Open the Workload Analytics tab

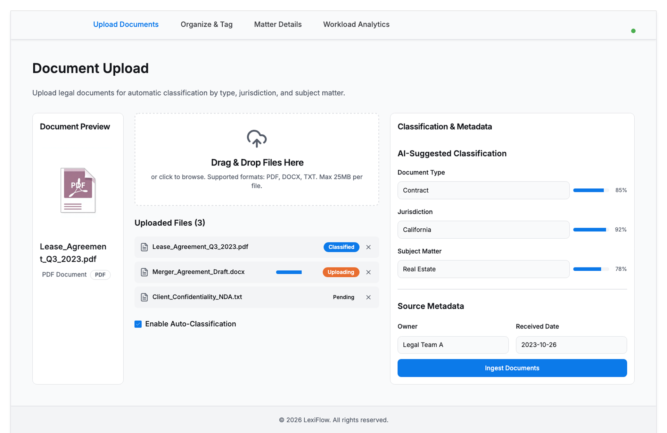click(x=356, y=25)
